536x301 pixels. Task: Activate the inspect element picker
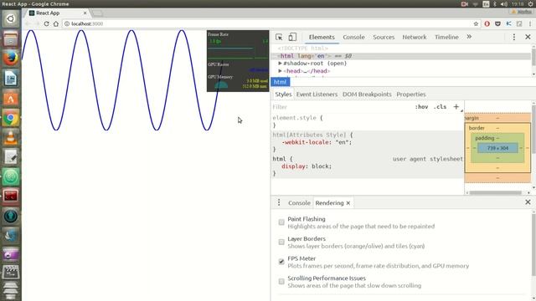(279, 37)
